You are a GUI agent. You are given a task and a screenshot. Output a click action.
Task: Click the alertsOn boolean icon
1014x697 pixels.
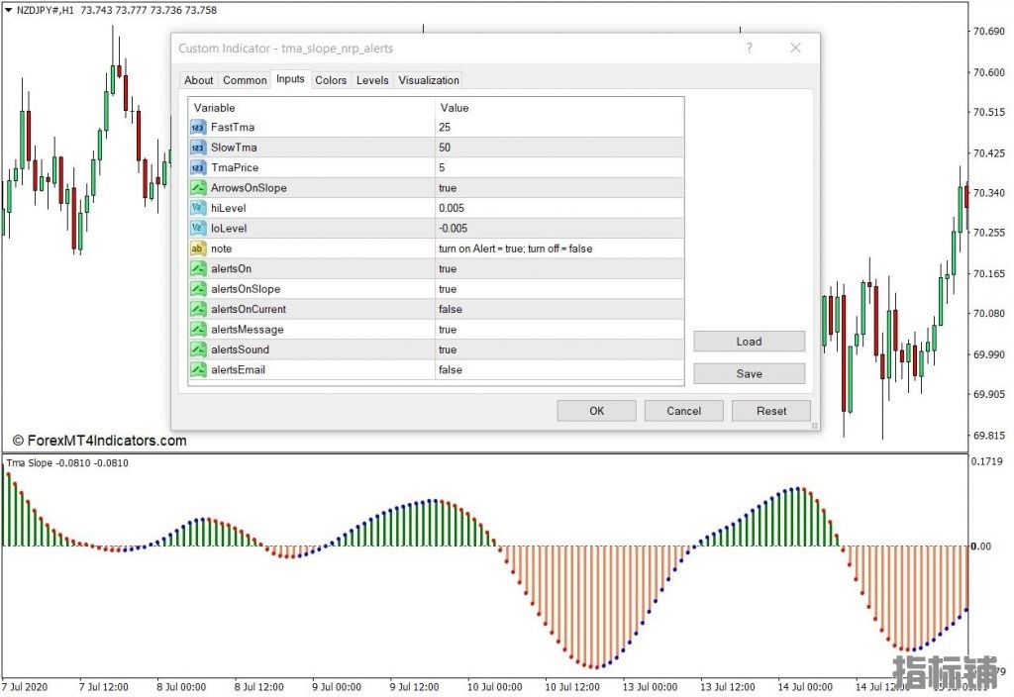tap(198, 269)
